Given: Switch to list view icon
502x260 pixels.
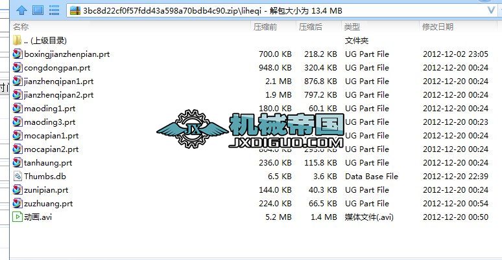Looking at the screenshot, I should click(x=54, y=10).
